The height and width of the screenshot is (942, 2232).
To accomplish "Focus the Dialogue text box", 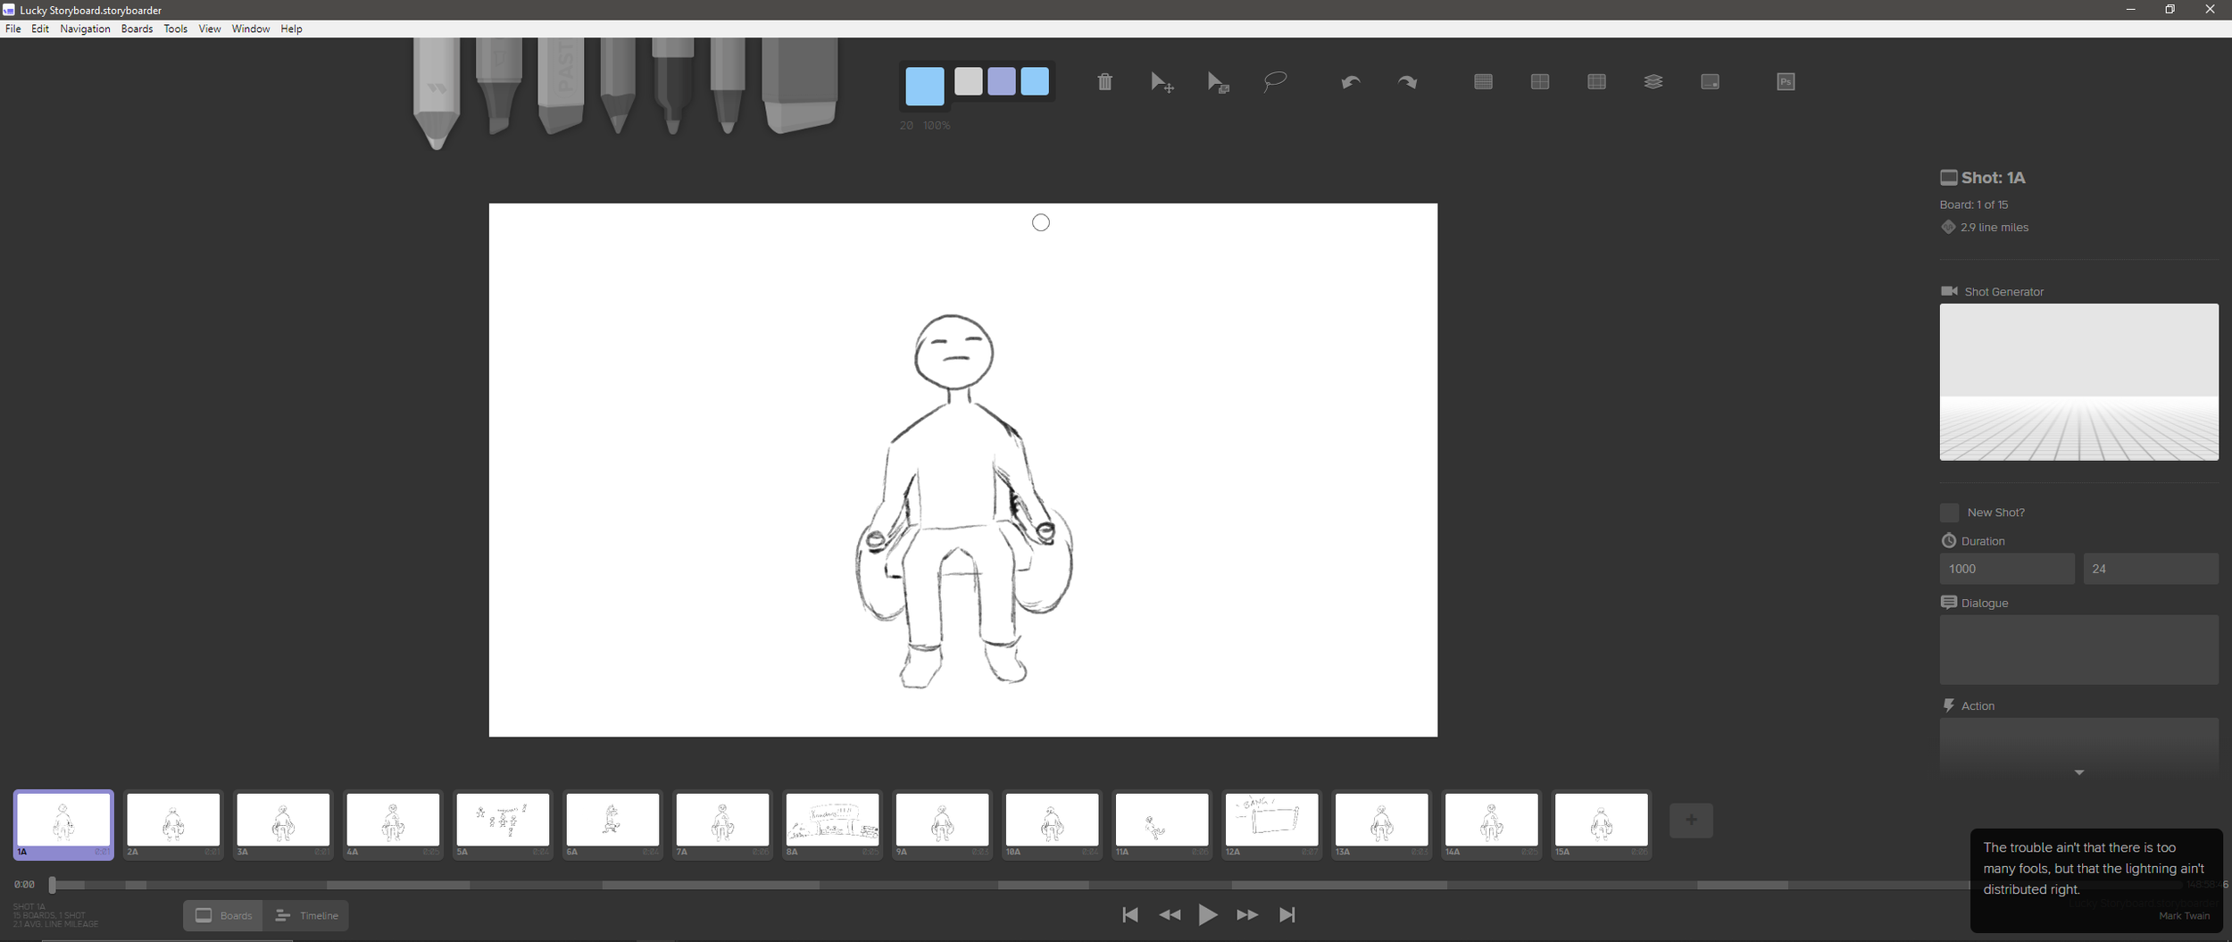I will click(x=2078, y=649).
